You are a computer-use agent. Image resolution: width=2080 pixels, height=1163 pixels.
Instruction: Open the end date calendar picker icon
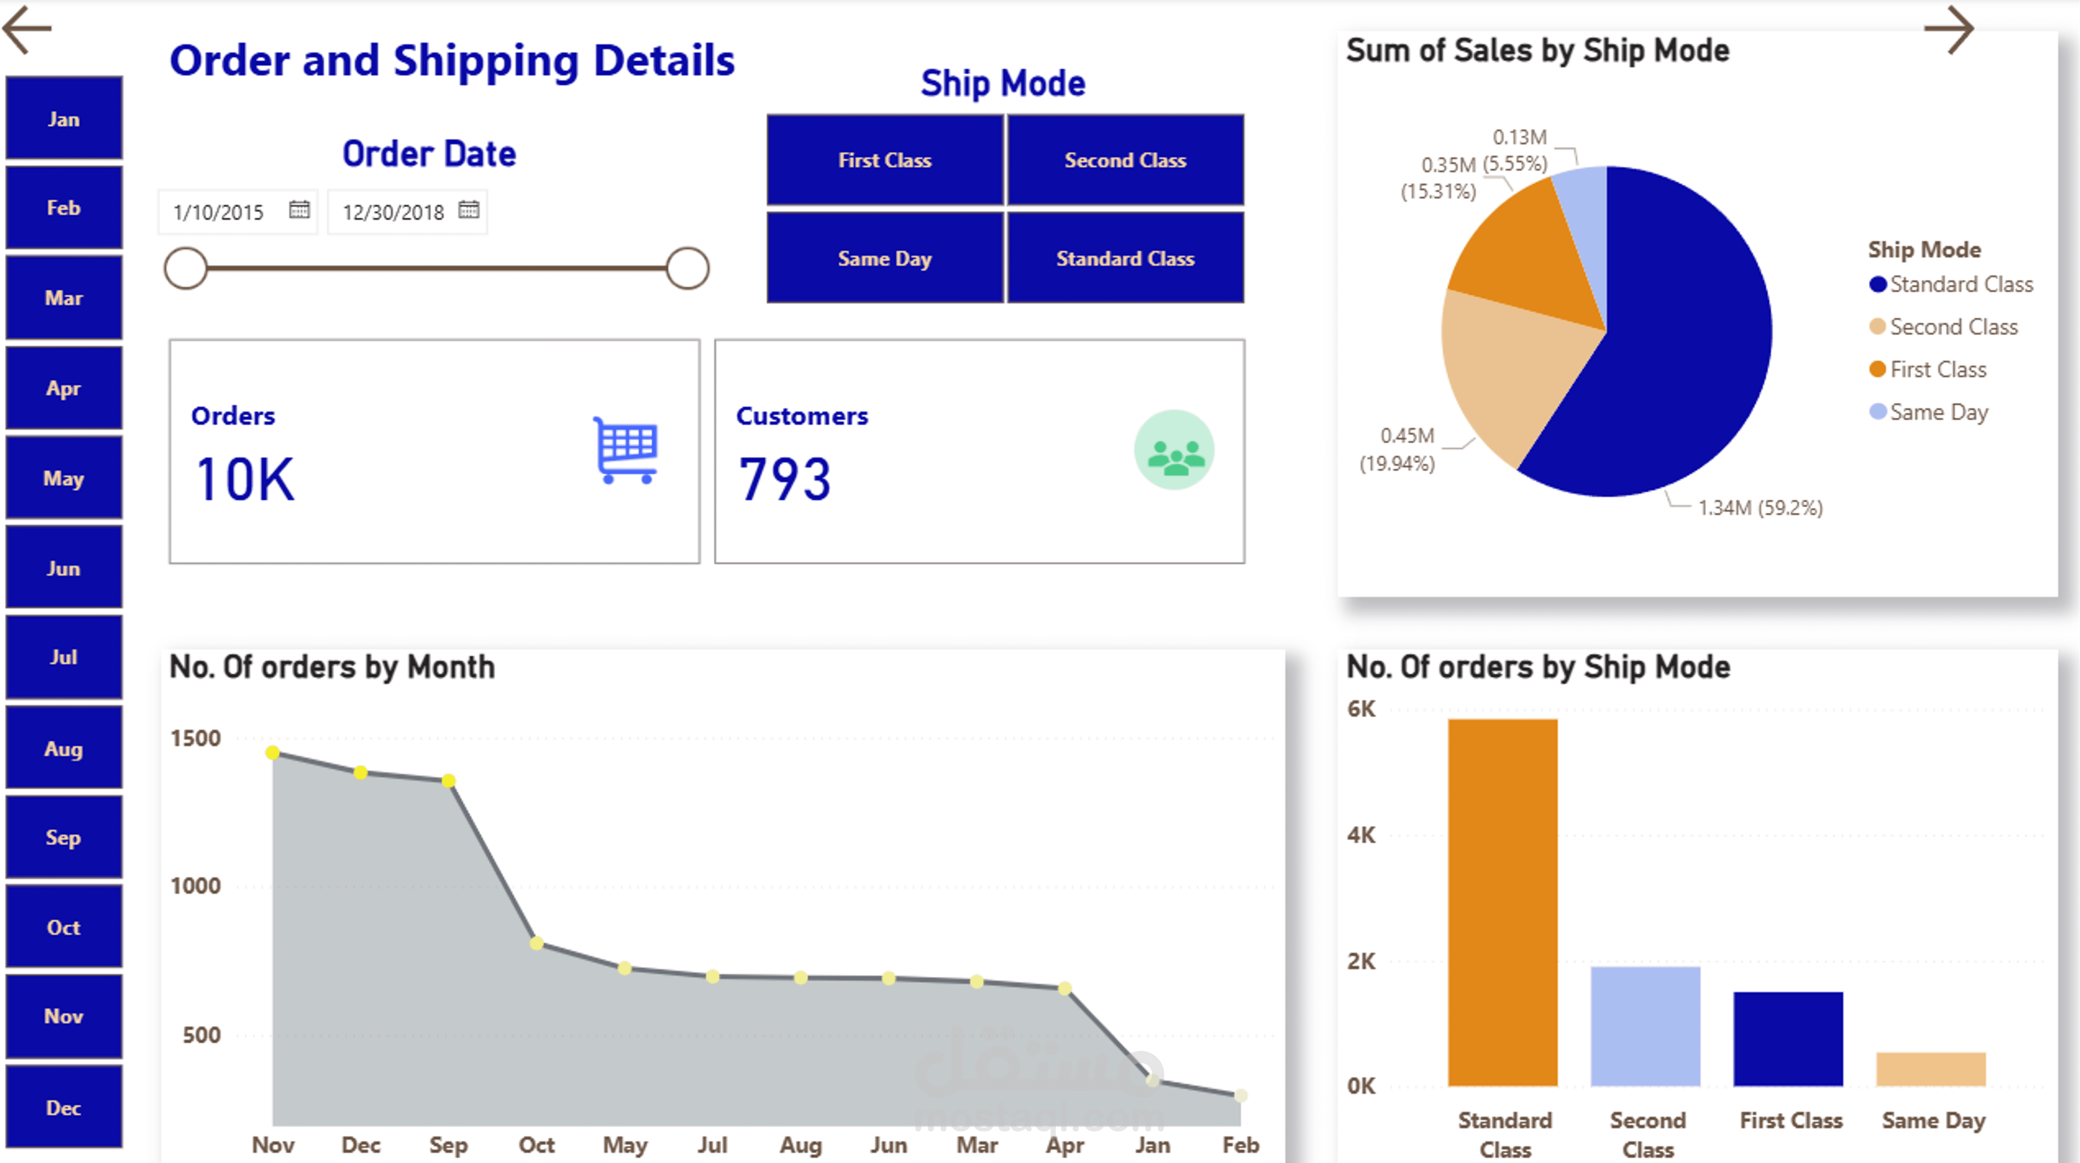pos(468,210)
